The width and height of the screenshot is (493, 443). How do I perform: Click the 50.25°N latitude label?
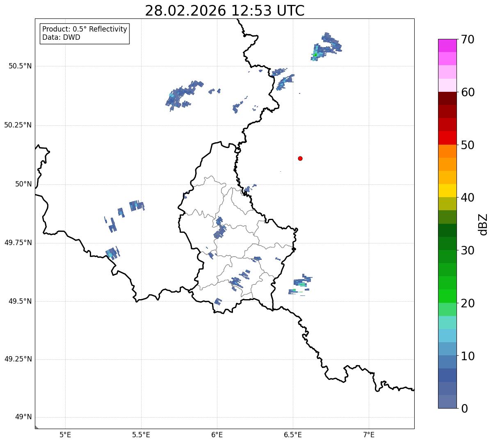(x=18, y=125)
